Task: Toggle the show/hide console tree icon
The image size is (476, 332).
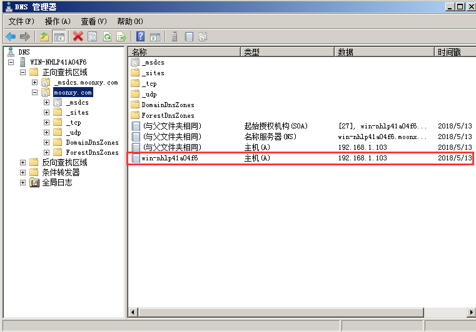Action: [x=59, y=37]
